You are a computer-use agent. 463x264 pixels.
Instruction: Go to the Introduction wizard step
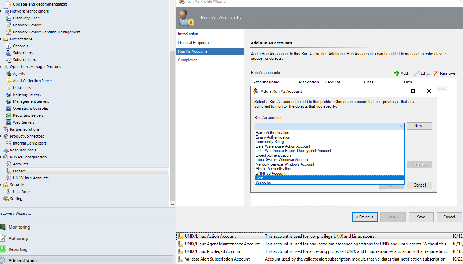pos(188,34)
